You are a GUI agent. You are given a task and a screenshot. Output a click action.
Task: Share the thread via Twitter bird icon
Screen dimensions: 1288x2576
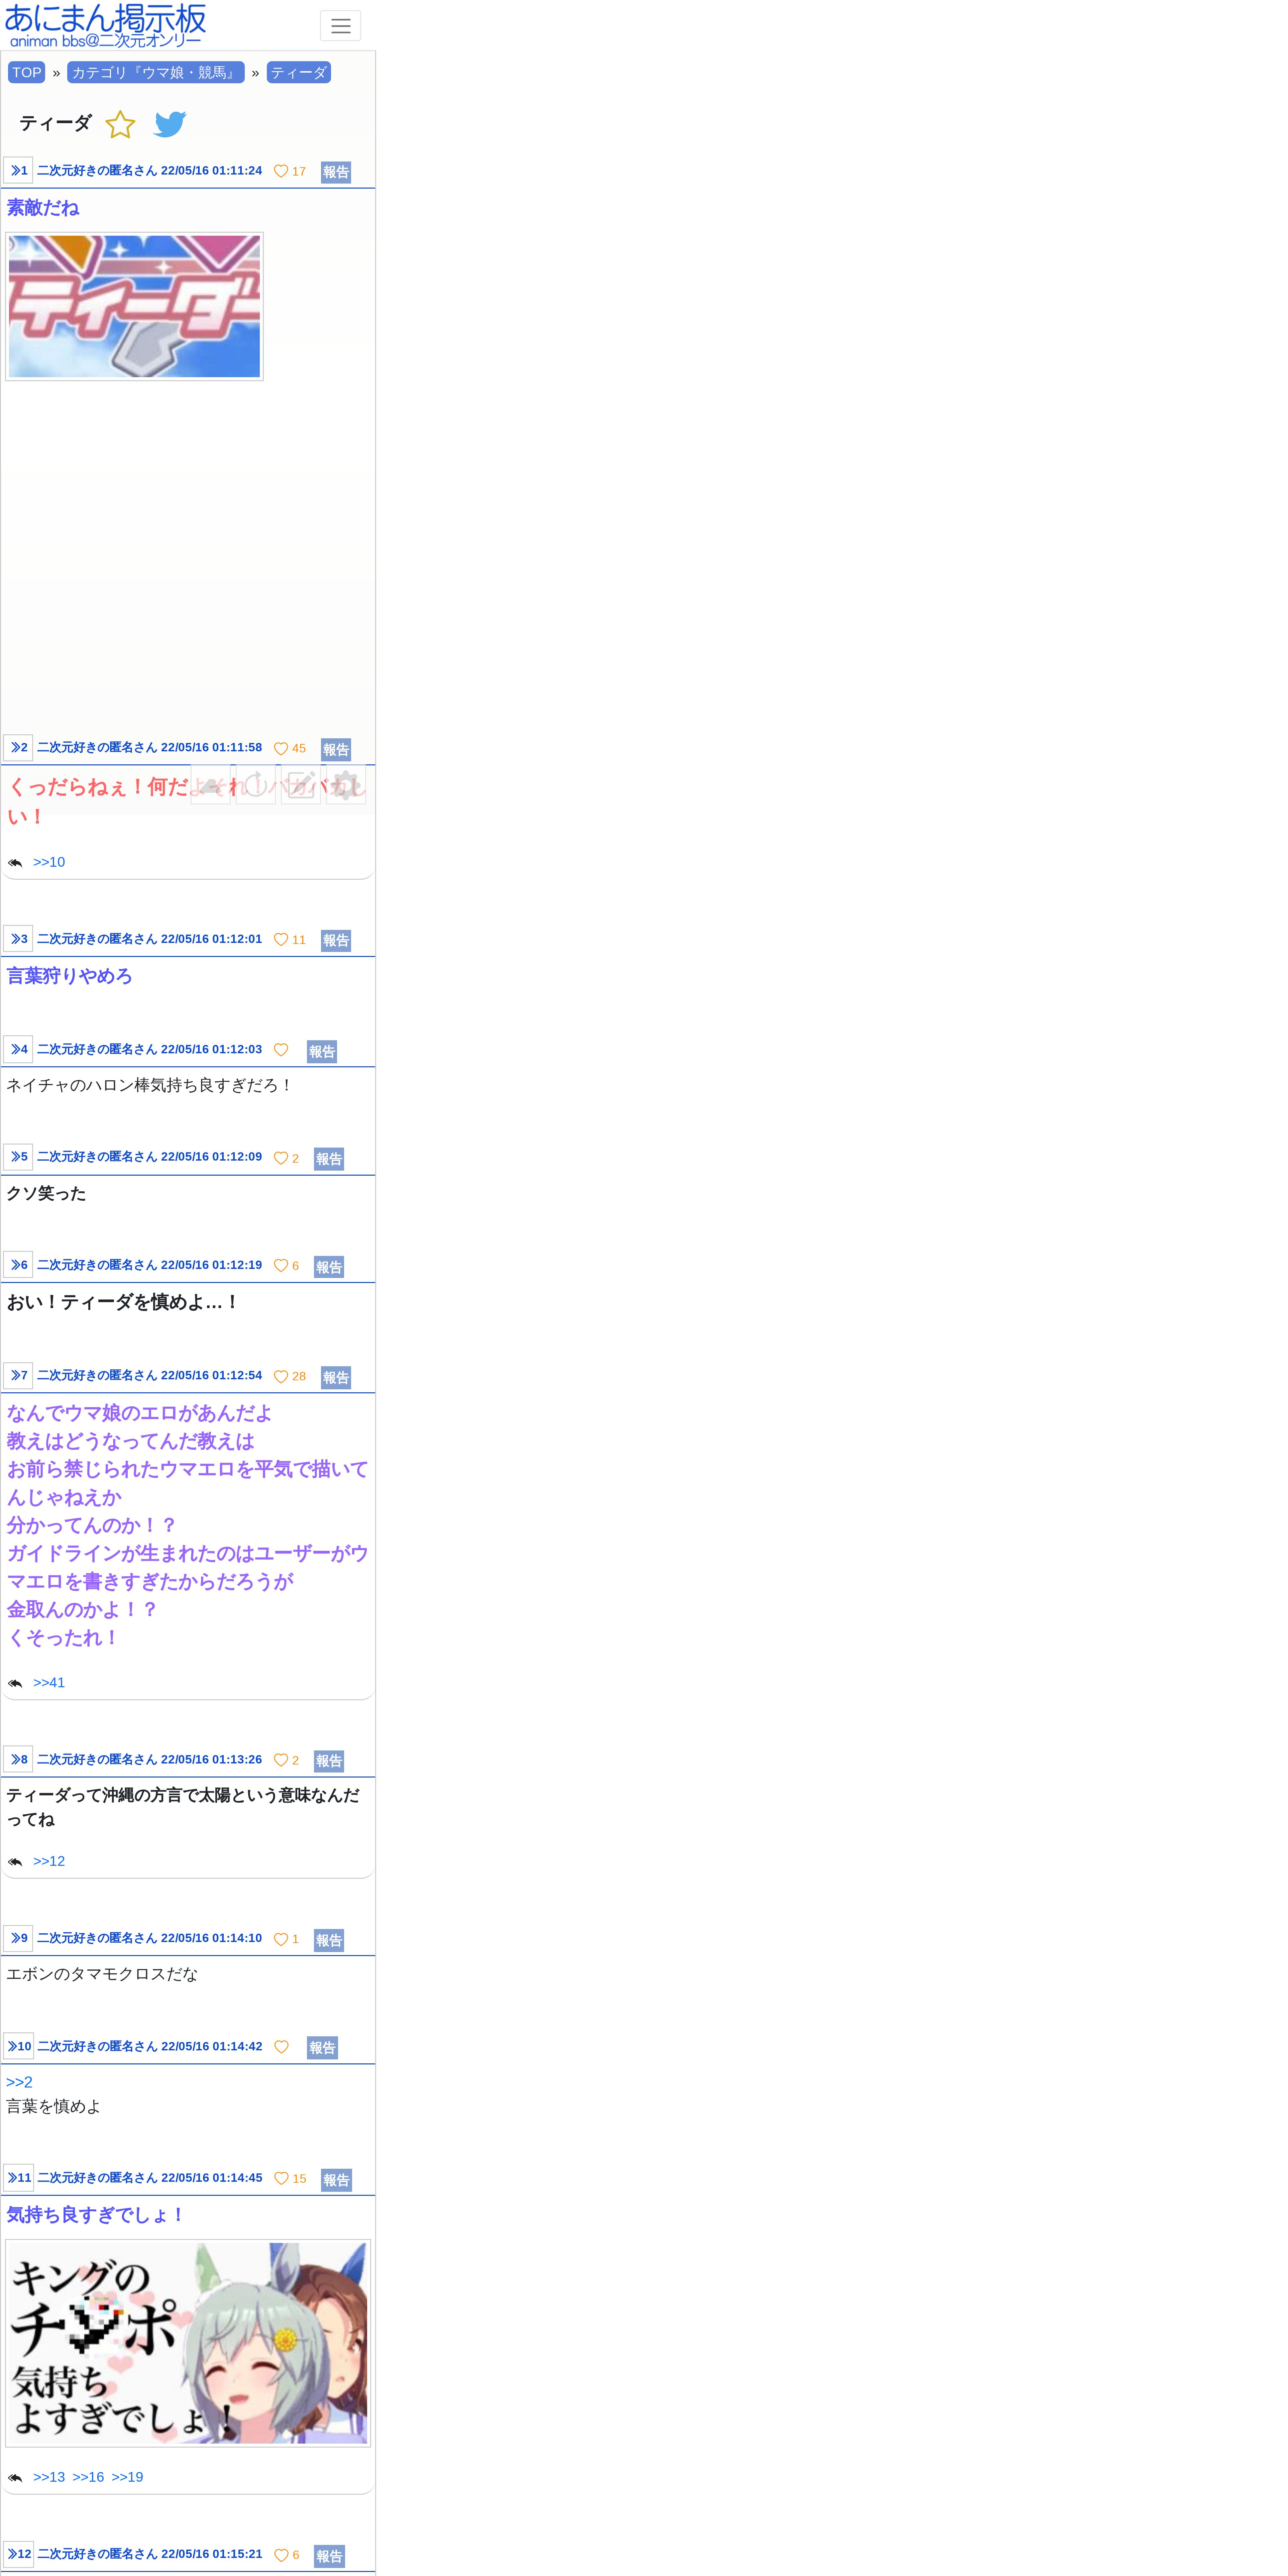pos(170,124)
